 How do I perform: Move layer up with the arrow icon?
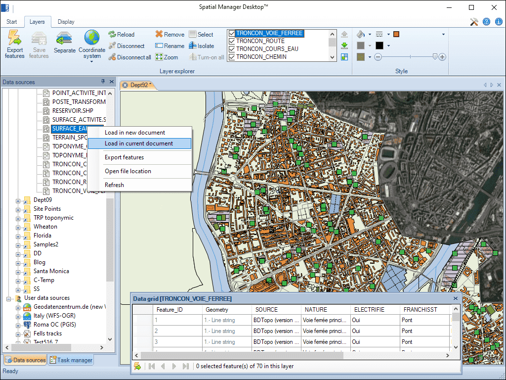344,34
